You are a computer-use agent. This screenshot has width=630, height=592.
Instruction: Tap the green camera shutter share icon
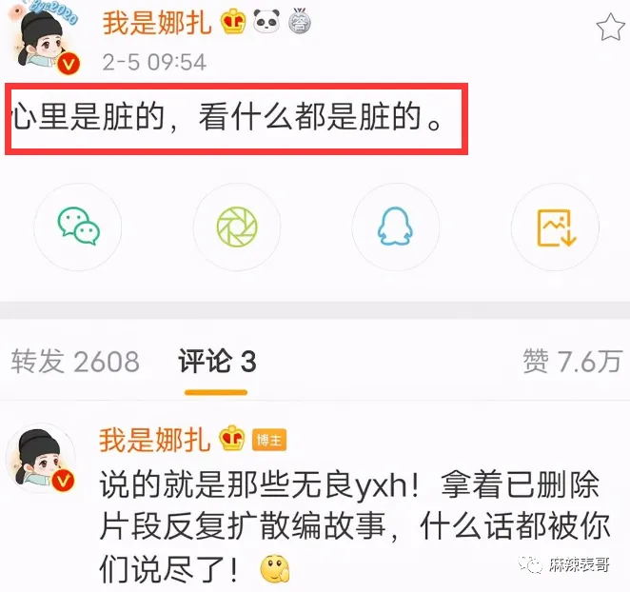237,227
